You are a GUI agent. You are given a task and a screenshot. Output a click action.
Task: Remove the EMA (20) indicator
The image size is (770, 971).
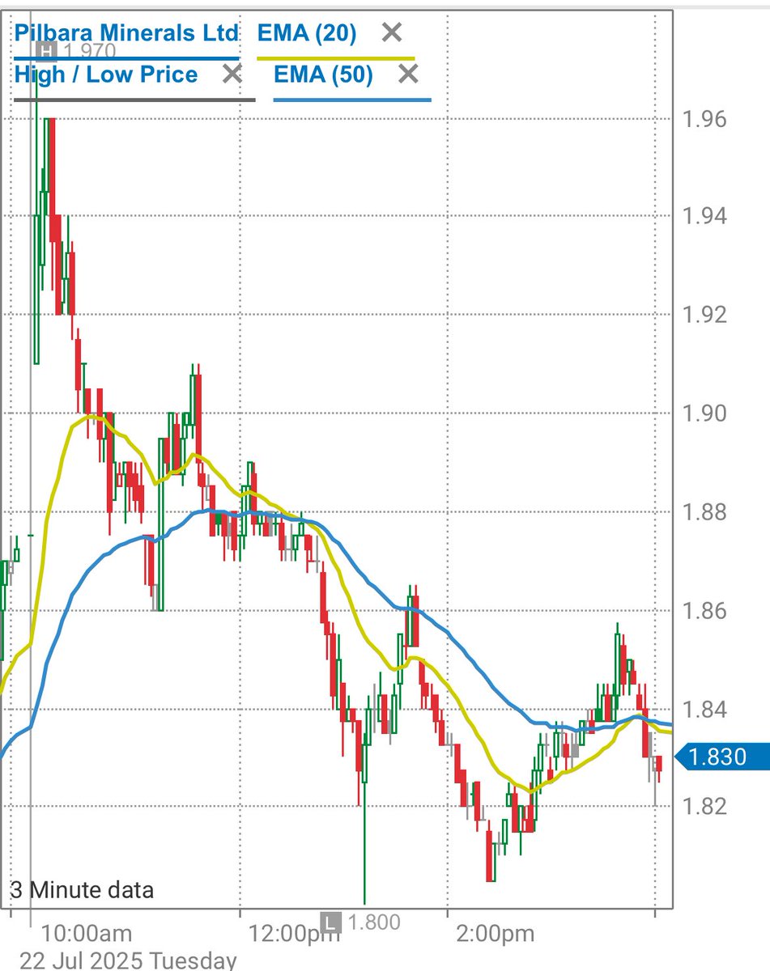(x=392, y=33)
